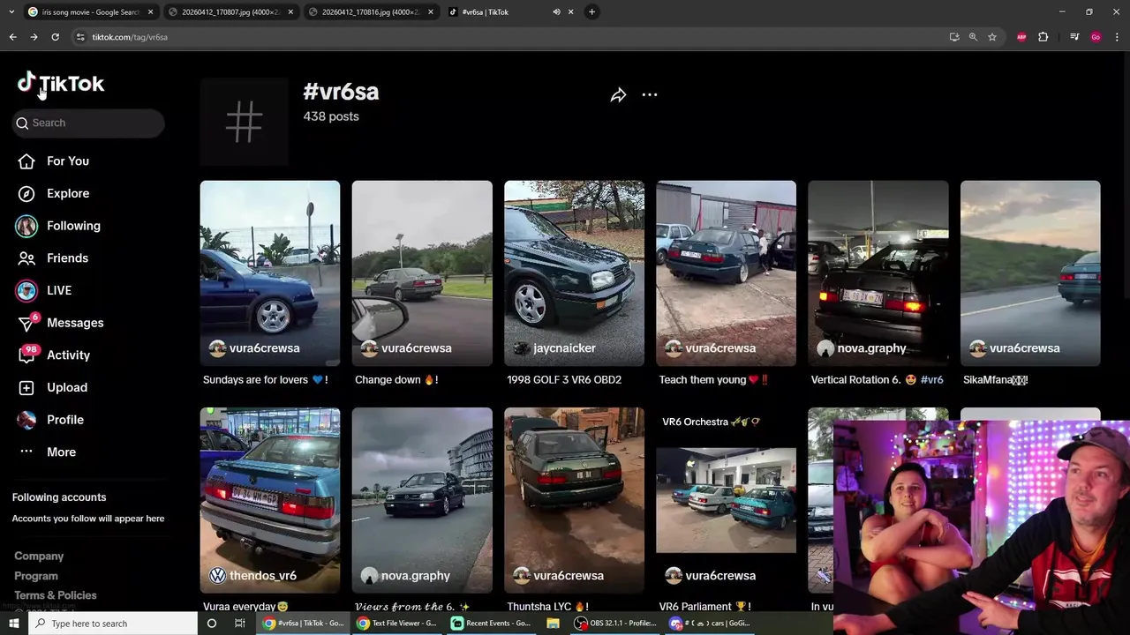The width and height of the screenshot is (1130, 635).
Task: Switch to 'iris song movie' Google tab
Action: coord(91,12)
